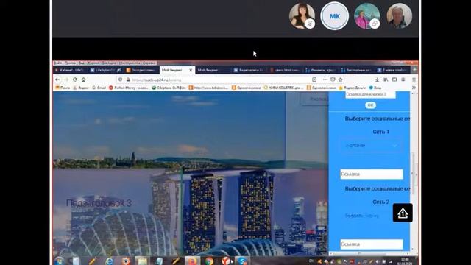Expand the Сеть 2 social network dropdown
The height and width of the screenshot is (265, 471).
point(372,216)
